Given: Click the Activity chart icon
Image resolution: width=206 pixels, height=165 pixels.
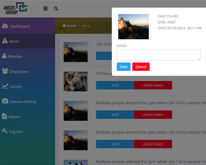Looking at the screenshot, I should tap(5, 86).
